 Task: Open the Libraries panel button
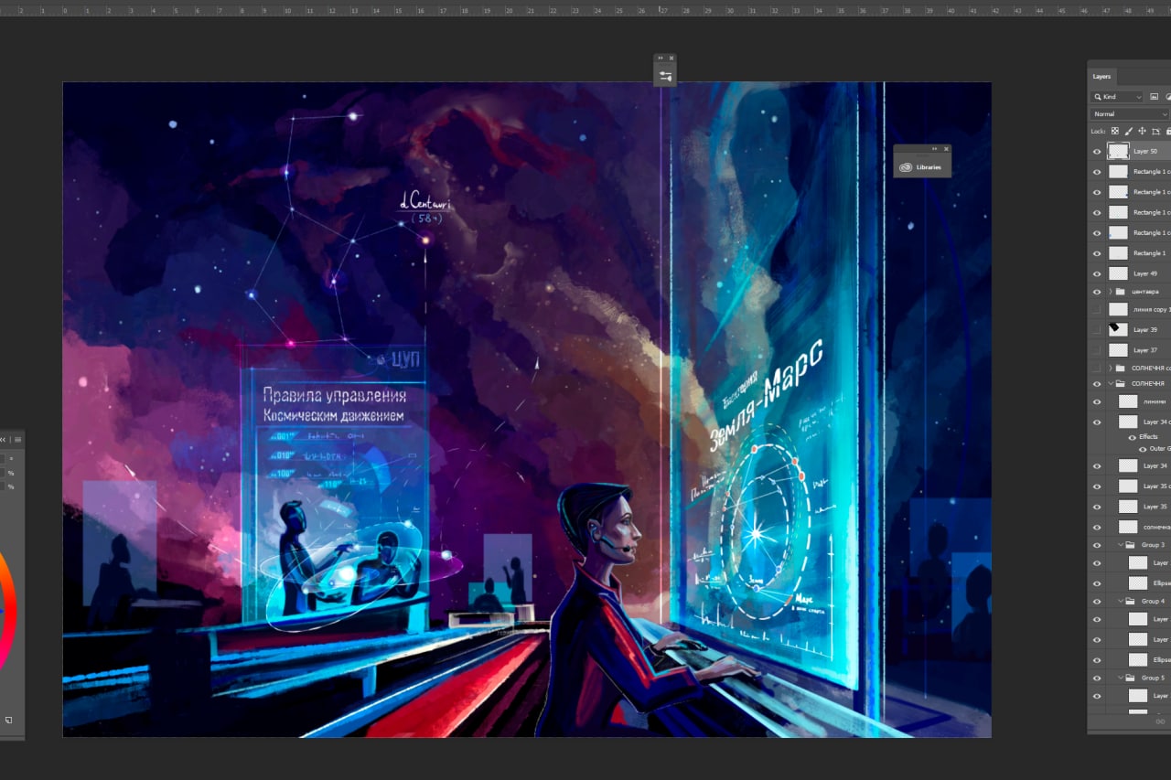click(x=922, y=166)
